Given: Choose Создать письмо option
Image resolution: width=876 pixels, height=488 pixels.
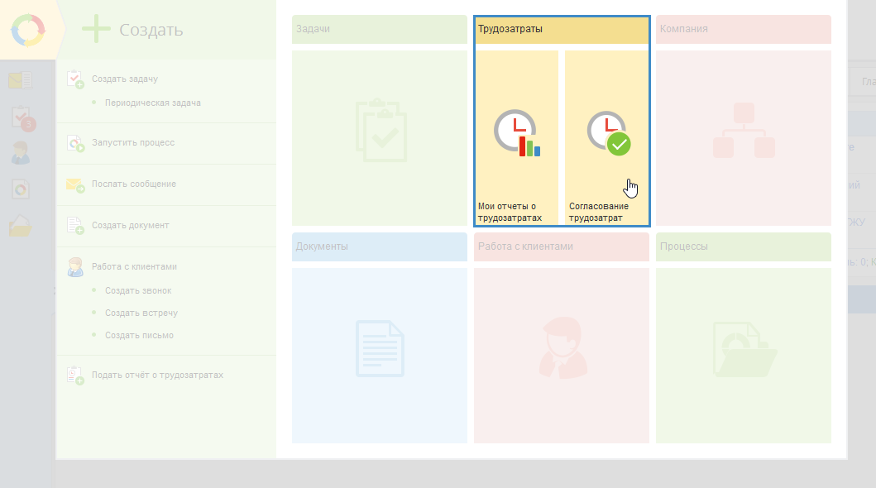Looking at the screenshot, I should (139, 335).
